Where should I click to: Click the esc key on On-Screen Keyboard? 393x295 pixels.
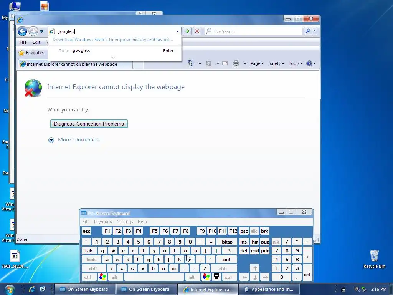tap(87, 231)
